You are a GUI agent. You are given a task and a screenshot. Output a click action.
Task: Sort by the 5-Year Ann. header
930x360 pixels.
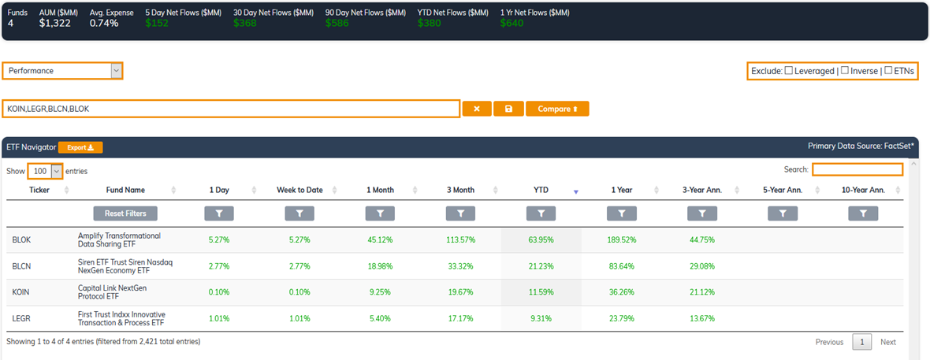tap(783, 191)
